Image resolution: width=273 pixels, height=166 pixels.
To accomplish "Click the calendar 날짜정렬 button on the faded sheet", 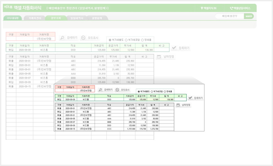I will [x=165, y=57].
